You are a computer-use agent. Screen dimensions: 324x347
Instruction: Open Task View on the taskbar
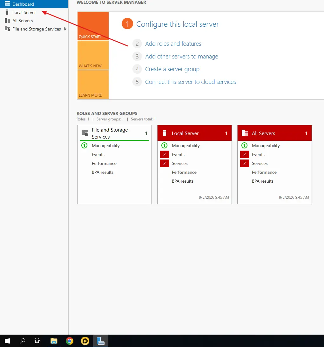(37, 341)
